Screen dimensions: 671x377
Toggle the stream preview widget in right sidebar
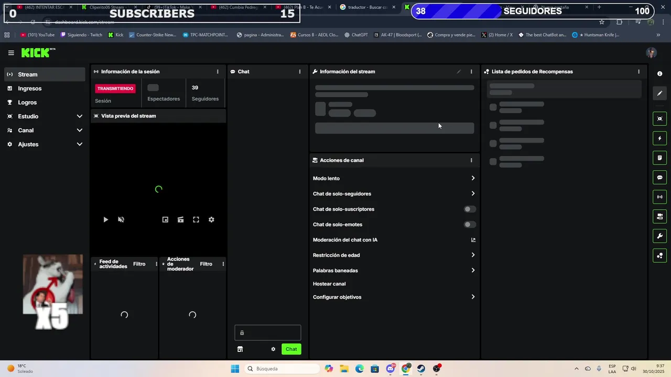[659, 119]
